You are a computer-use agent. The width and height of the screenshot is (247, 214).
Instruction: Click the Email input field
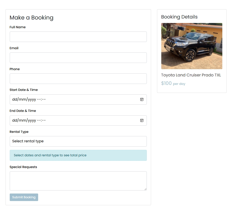coord(78,58)
